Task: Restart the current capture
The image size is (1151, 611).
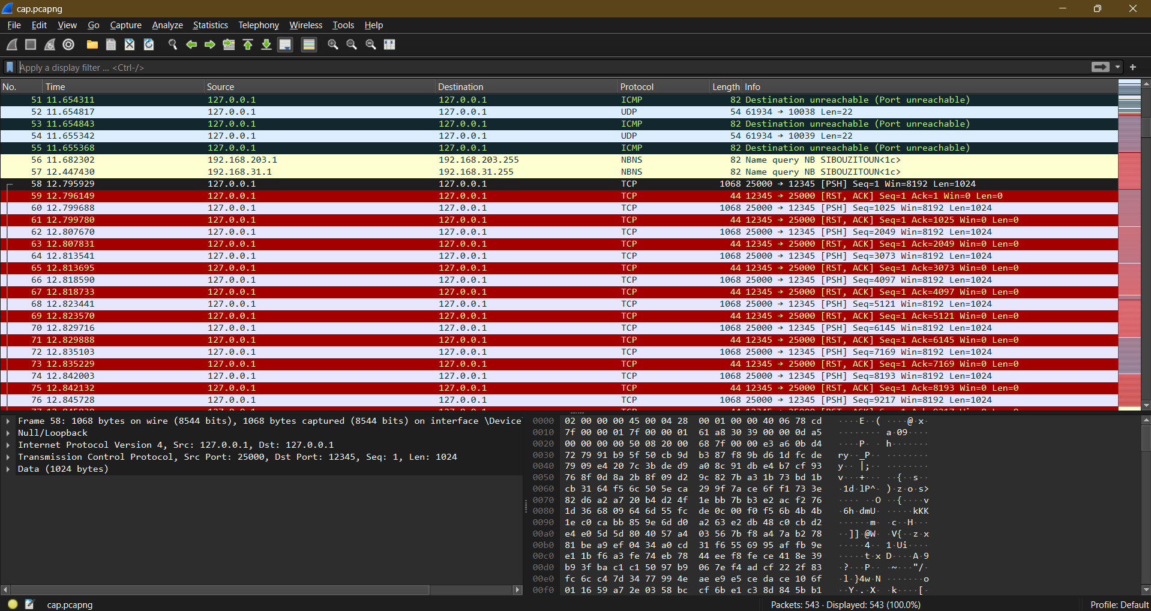Action: 49,44
